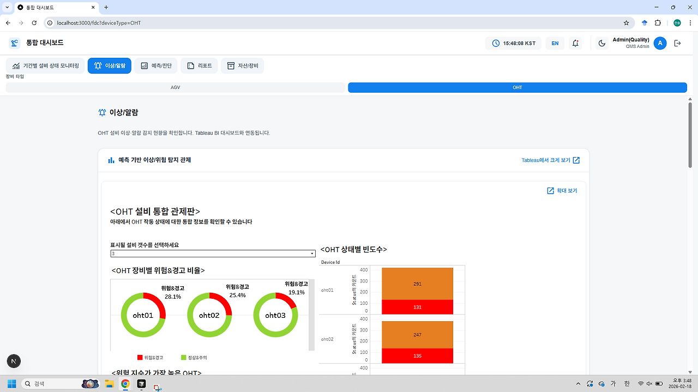The image size is (698, 392).
Task: Click the 25.4% label for oht02
Action: coord(237,295)
